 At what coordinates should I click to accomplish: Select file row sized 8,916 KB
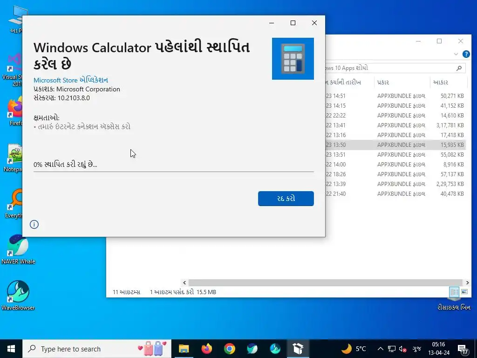(395, 165)
